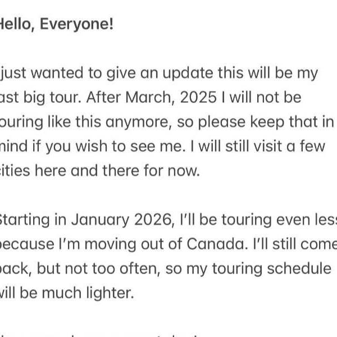Click 'I will not be' text
337x337 pixels.
coord(261,97)
